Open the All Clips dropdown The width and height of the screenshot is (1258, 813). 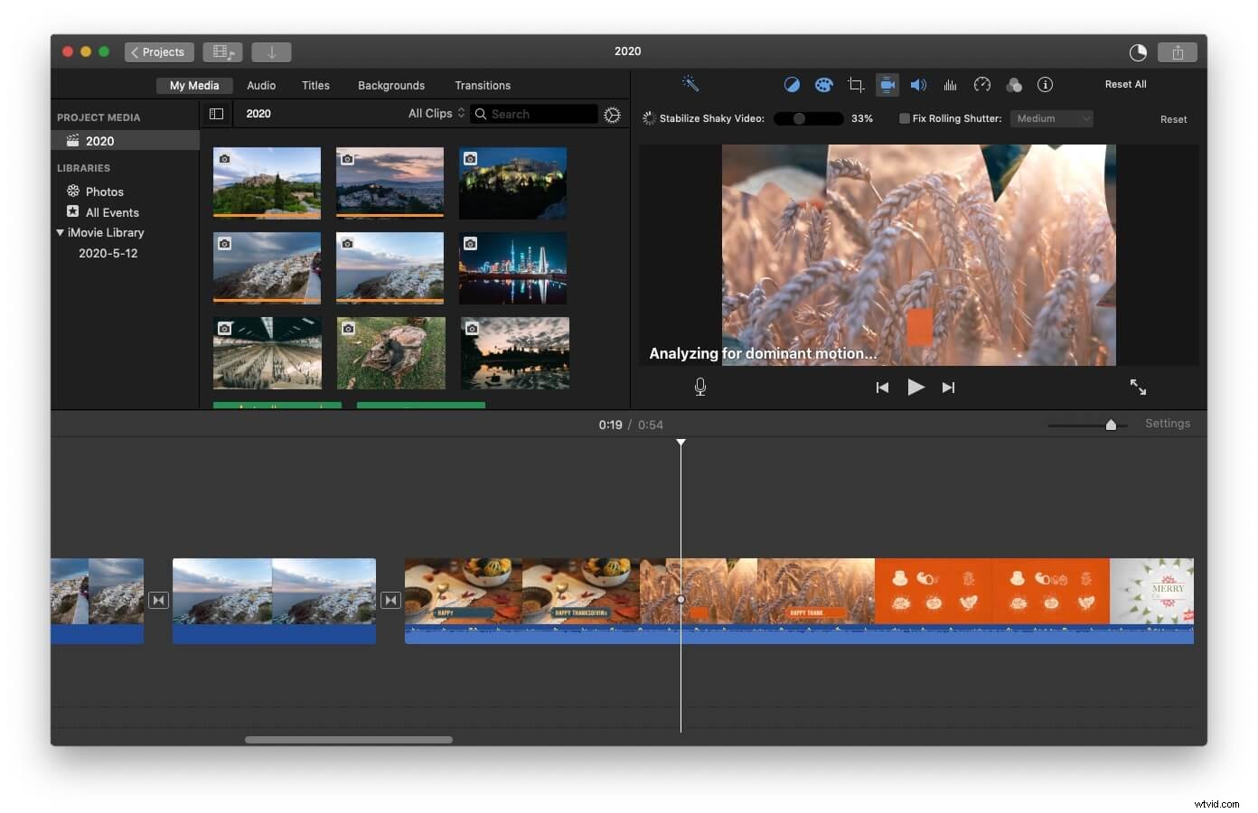point(435,114)
